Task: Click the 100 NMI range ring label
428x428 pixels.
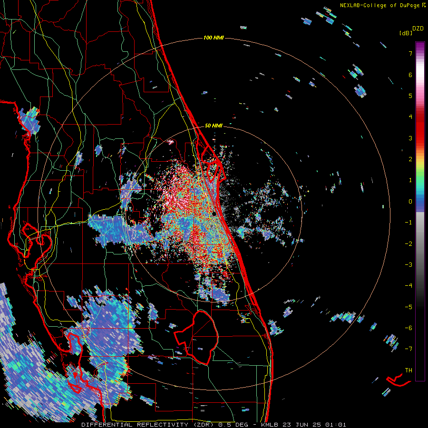Action: tap(214, 38)
